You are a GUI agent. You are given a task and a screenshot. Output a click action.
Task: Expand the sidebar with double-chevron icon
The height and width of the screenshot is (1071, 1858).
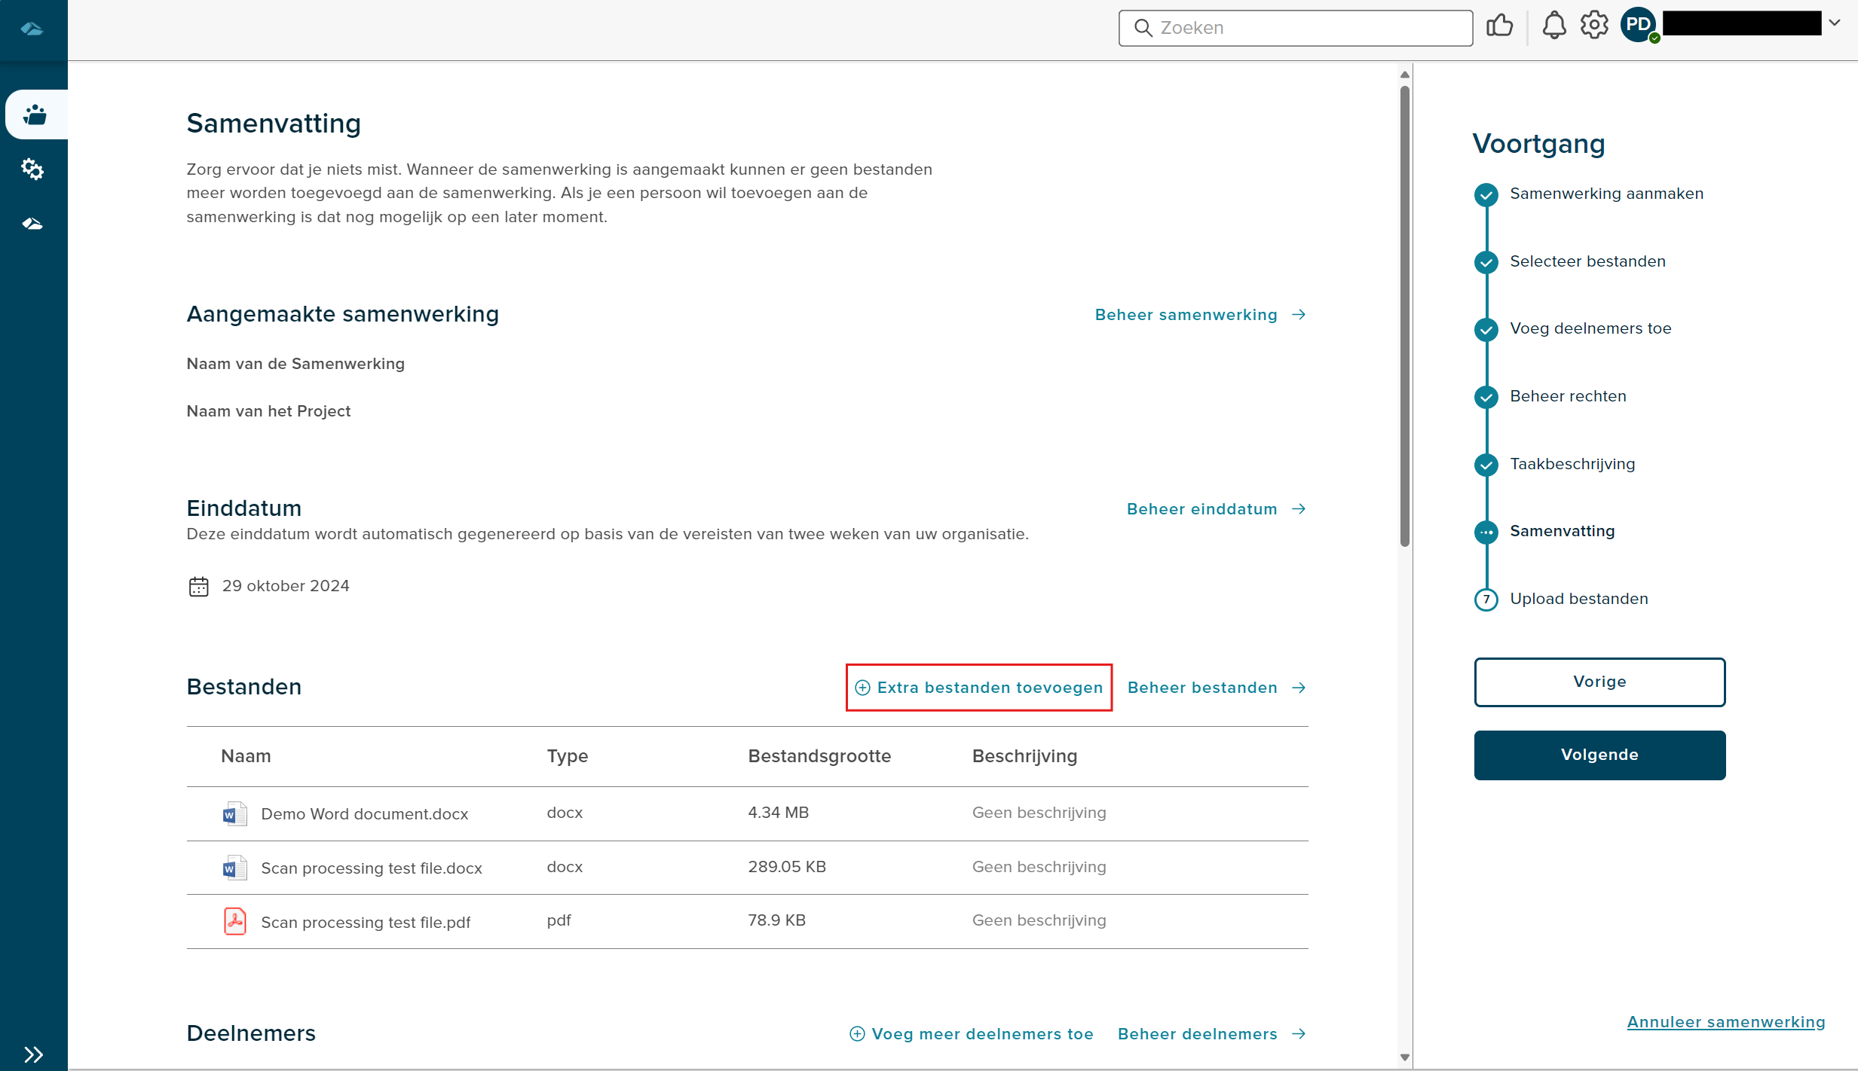33,1054
